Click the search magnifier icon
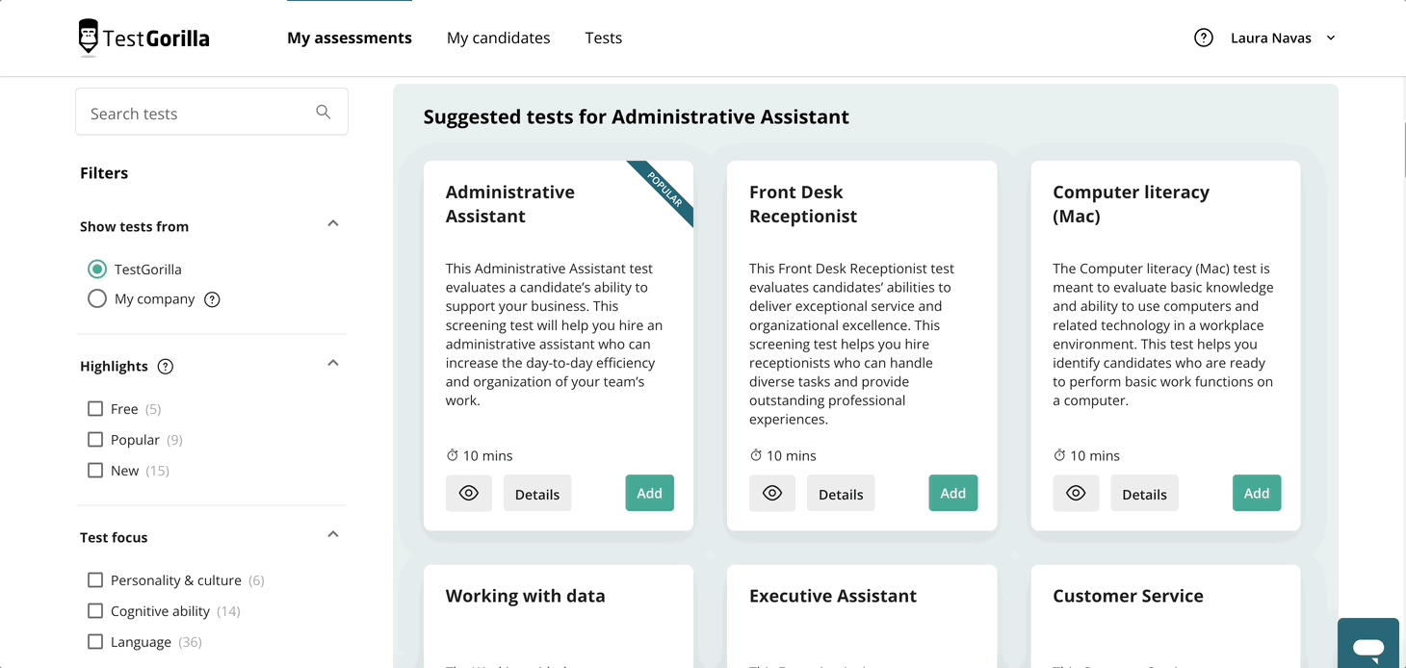Viewport: 1406px width, 668px height. [x=324, y=113]
